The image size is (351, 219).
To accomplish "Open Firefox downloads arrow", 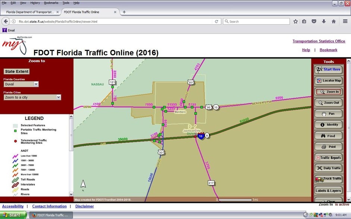I will click(324, 22).
